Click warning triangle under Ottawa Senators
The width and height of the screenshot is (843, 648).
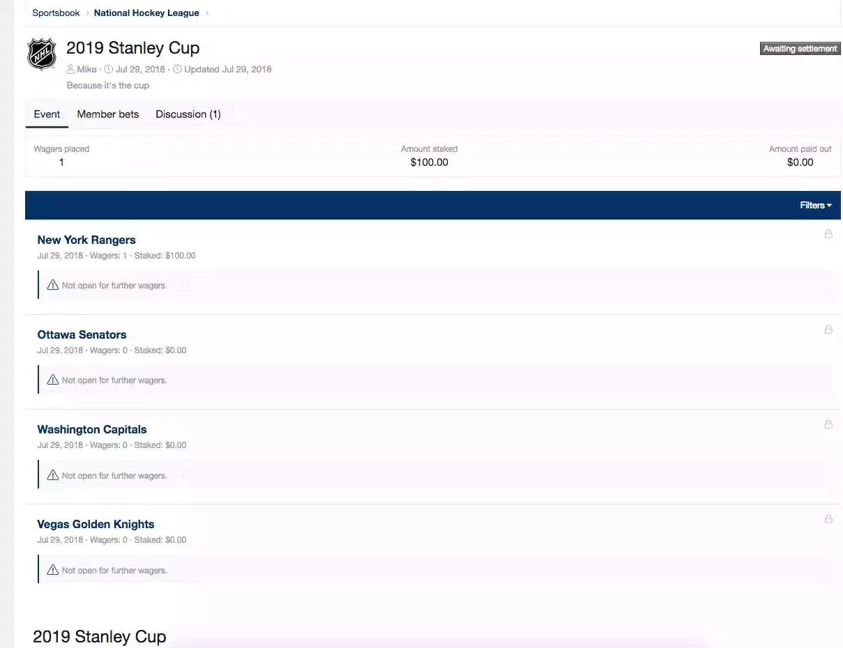pos(52,380)
